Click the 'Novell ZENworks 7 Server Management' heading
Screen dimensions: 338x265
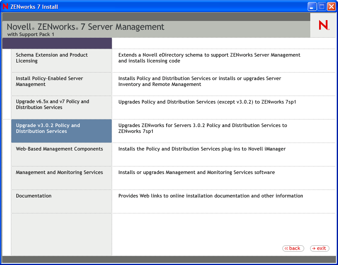tap(86, 27)
